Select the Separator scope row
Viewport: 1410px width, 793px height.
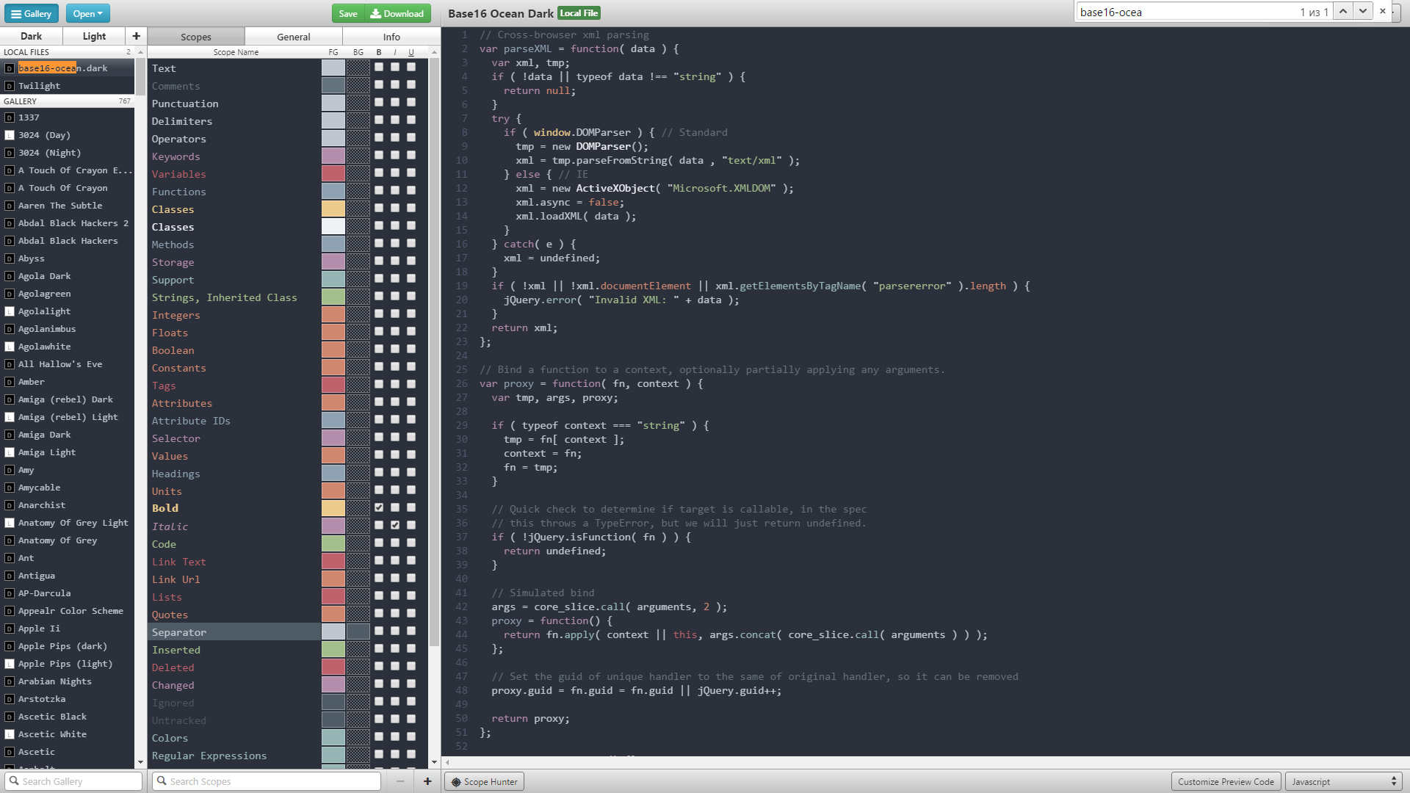(x=235, y=632)
